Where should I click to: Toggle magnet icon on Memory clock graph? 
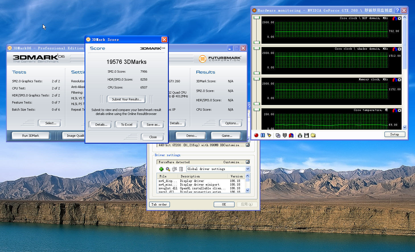395,80
